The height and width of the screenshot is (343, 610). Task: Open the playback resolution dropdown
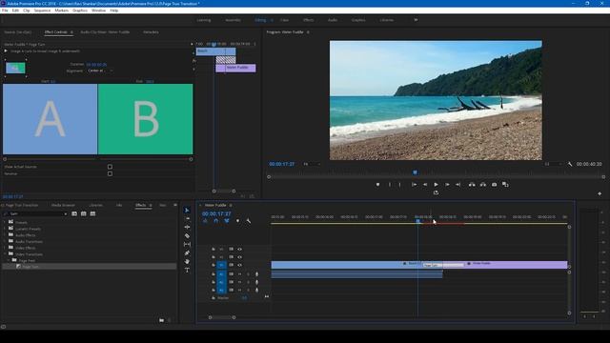[x=553, y=164]
